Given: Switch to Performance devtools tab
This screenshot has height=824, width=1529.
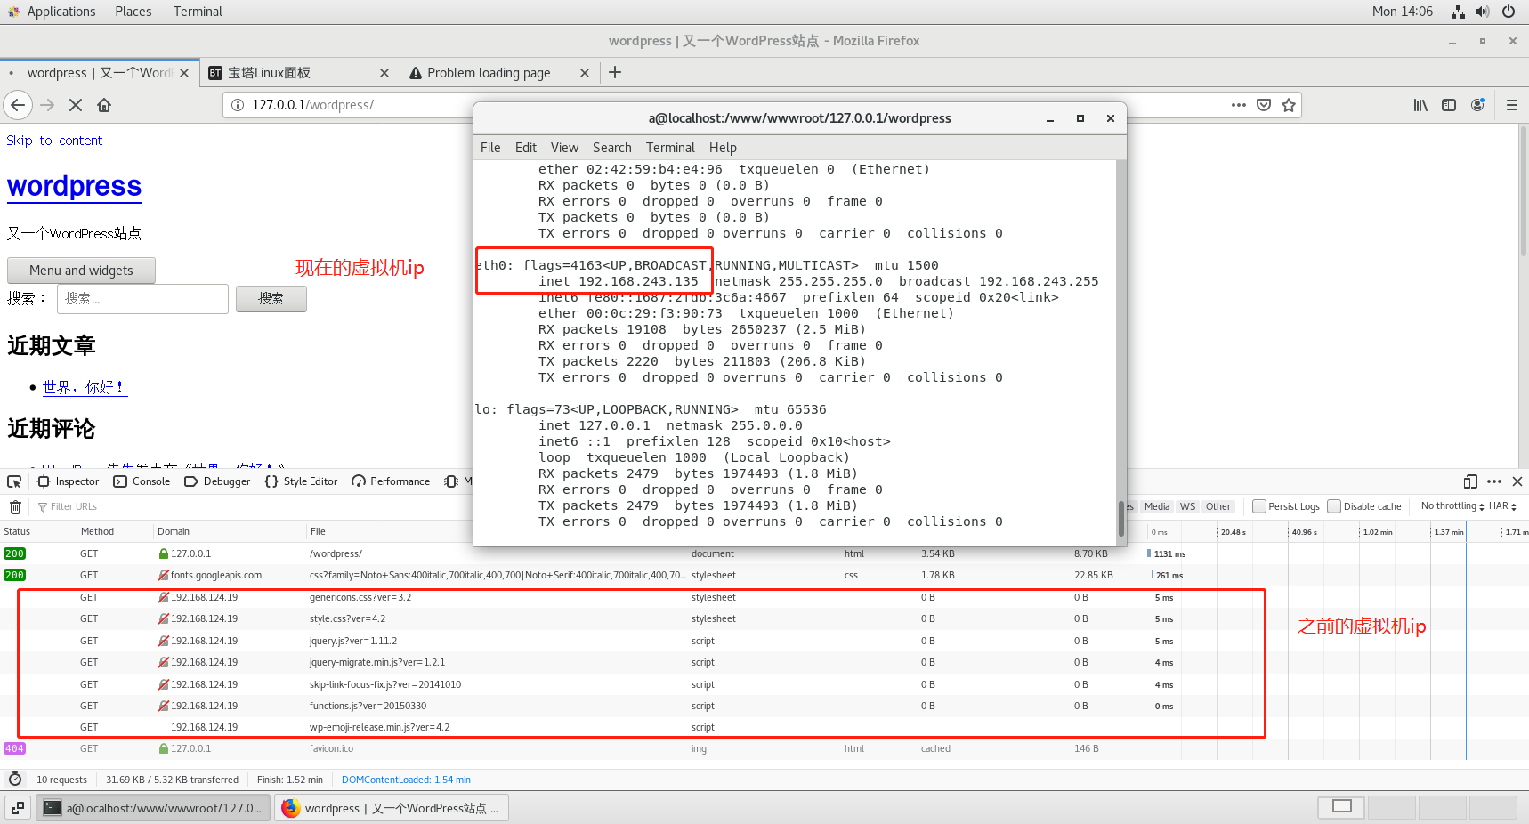Looking at the screenshot, I should (x=392, y=481).
